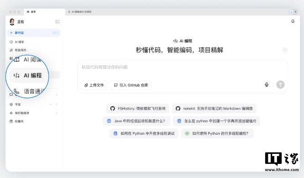
Task: Activate microphone voice input
Action: point(267,85)
